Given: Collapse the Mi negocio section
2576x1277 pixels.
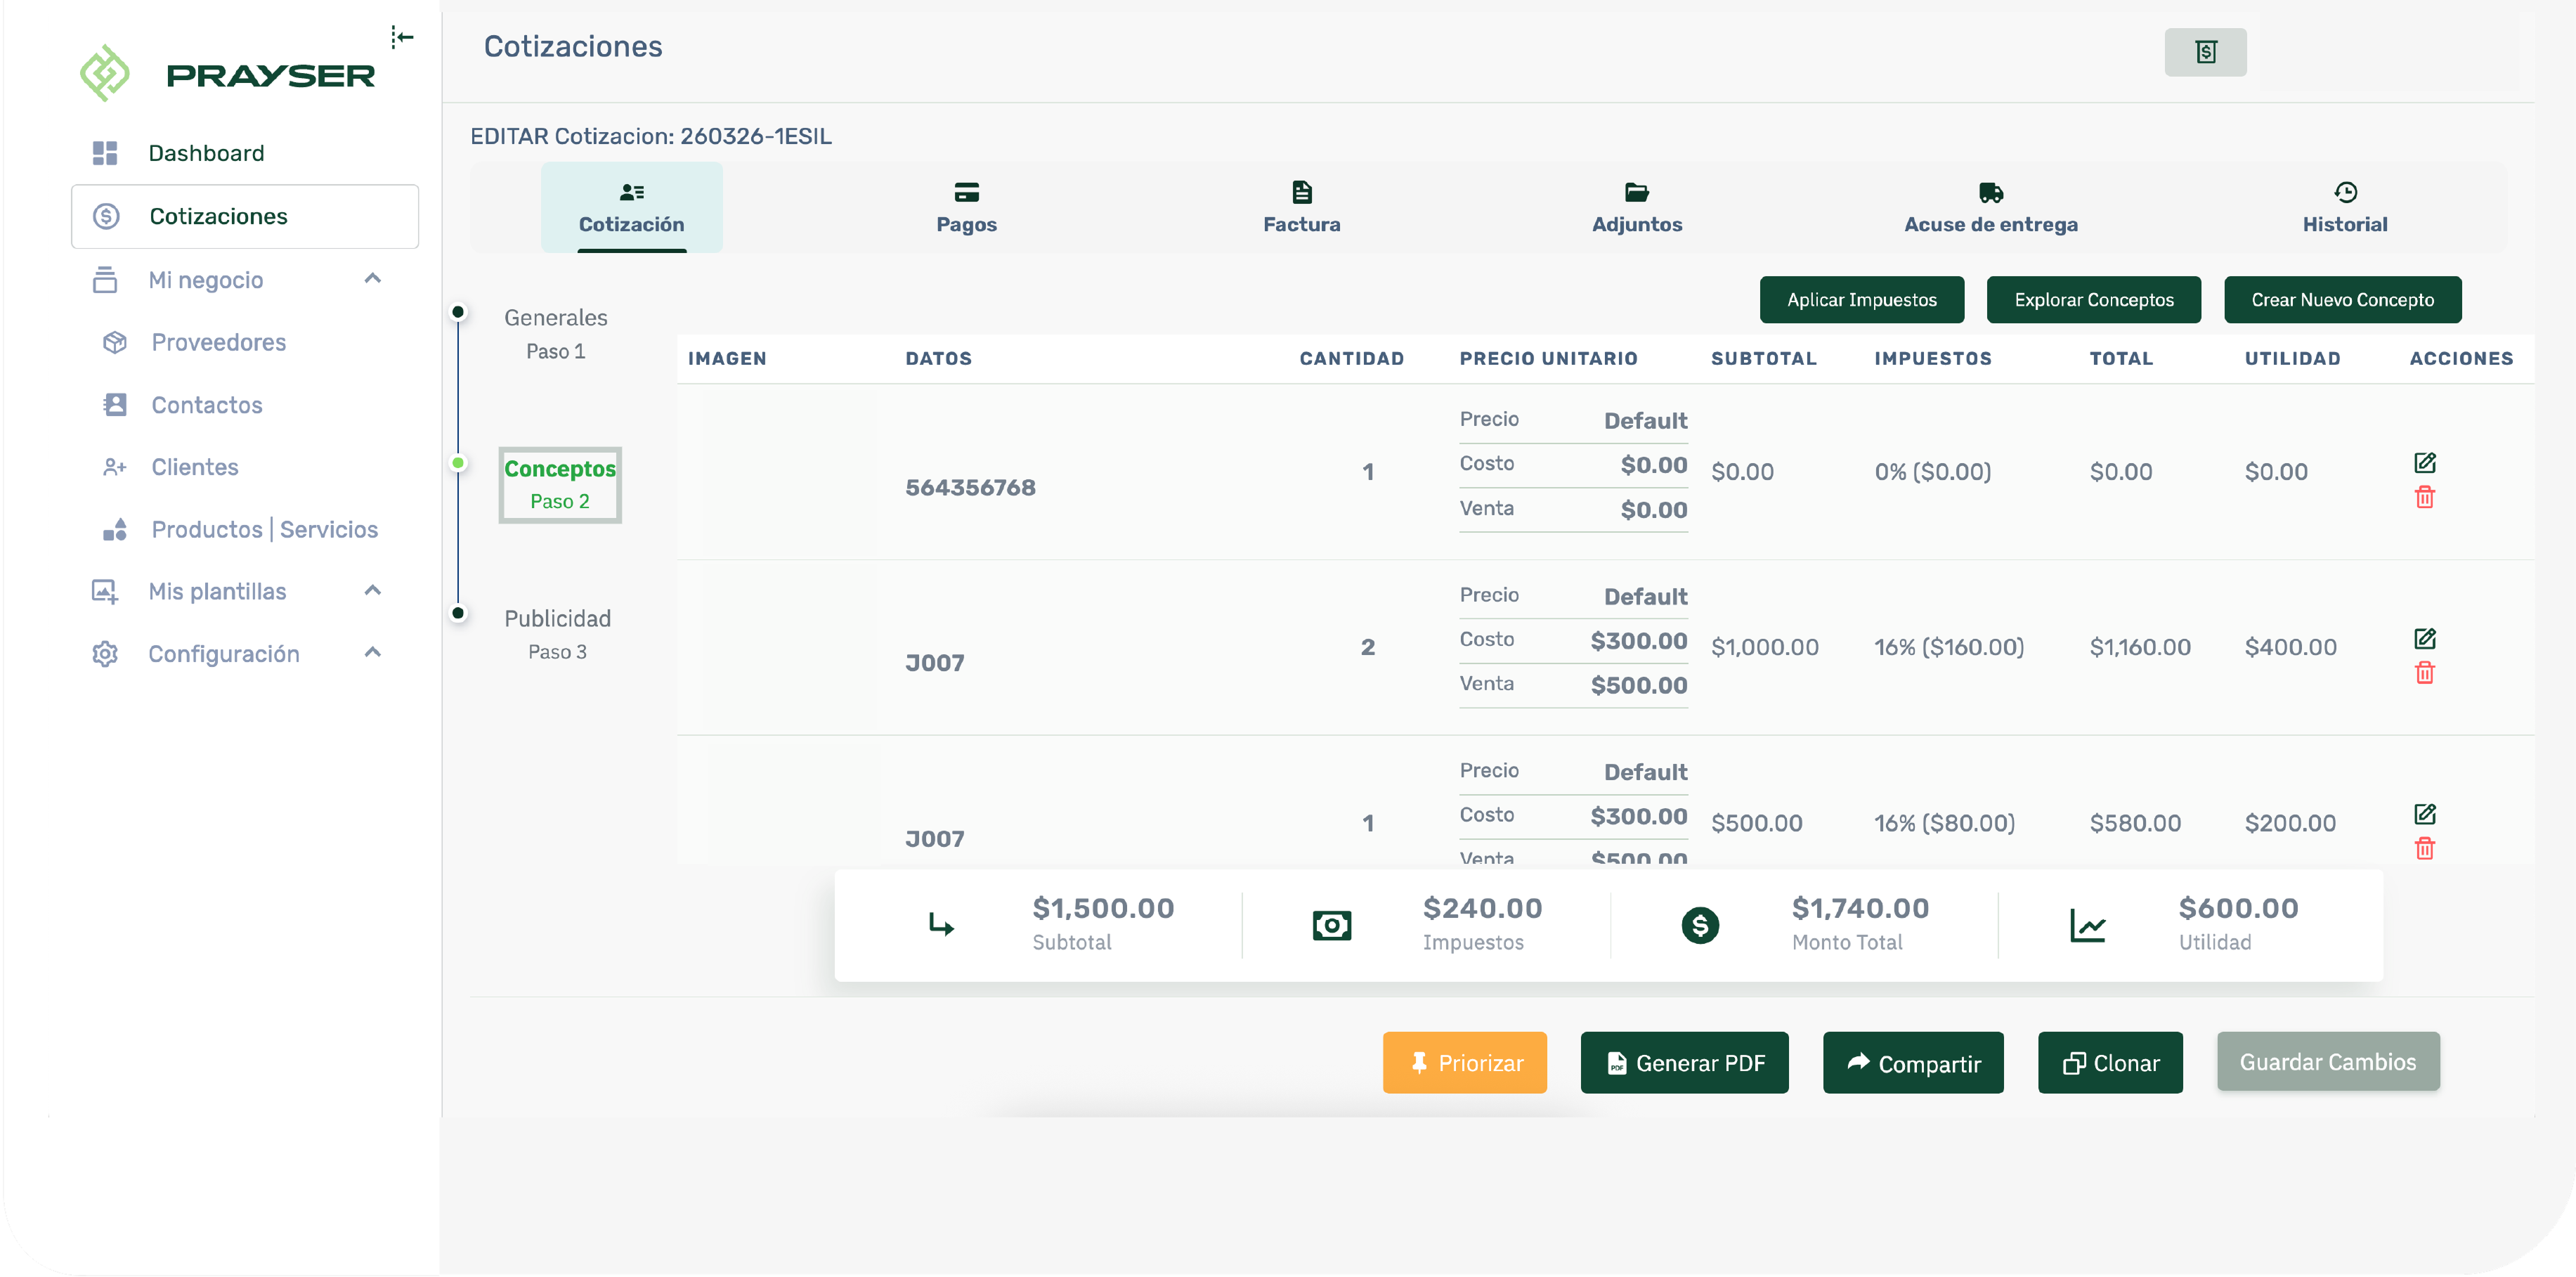Looking at the screenshot, I should coord(373,279).
